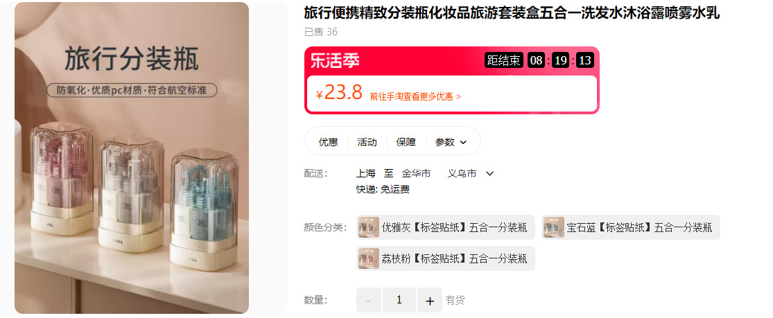Screen dimensions: 773x318
Task: Select 宝石蓝【标签贴纸】五合一分装瓶 option text
Action: 639,228
